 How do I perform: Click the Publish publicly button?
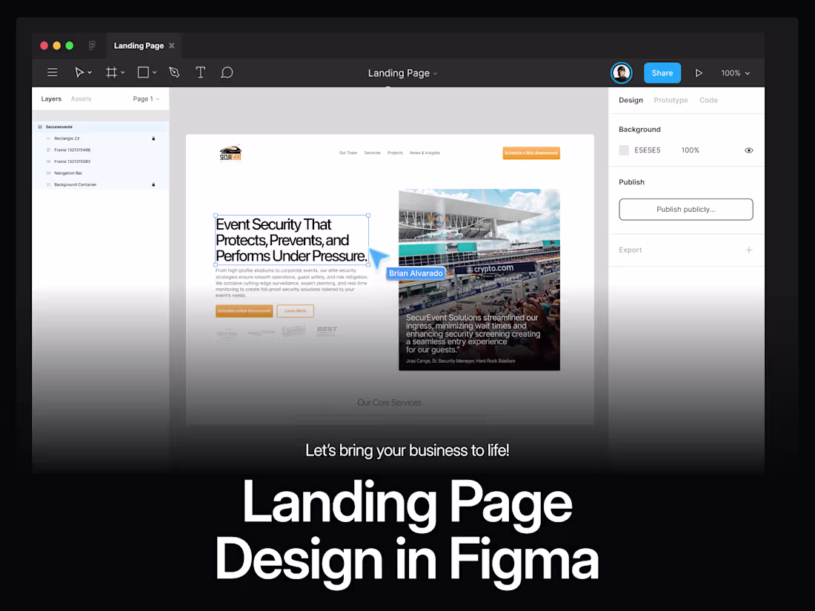point(685,209)
